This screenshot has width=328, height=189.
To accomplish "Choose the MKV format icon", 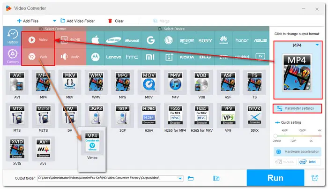I will pos(70,82).
